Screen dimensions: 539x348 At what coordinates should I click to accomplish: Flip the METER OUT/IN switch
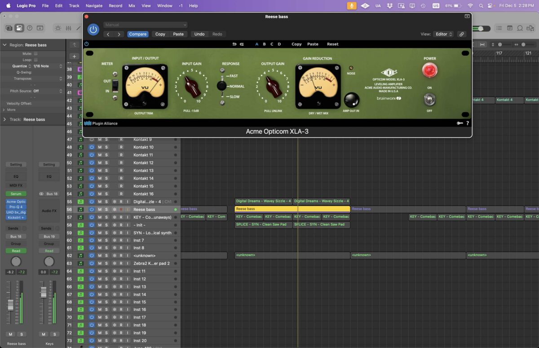[115, 86]
